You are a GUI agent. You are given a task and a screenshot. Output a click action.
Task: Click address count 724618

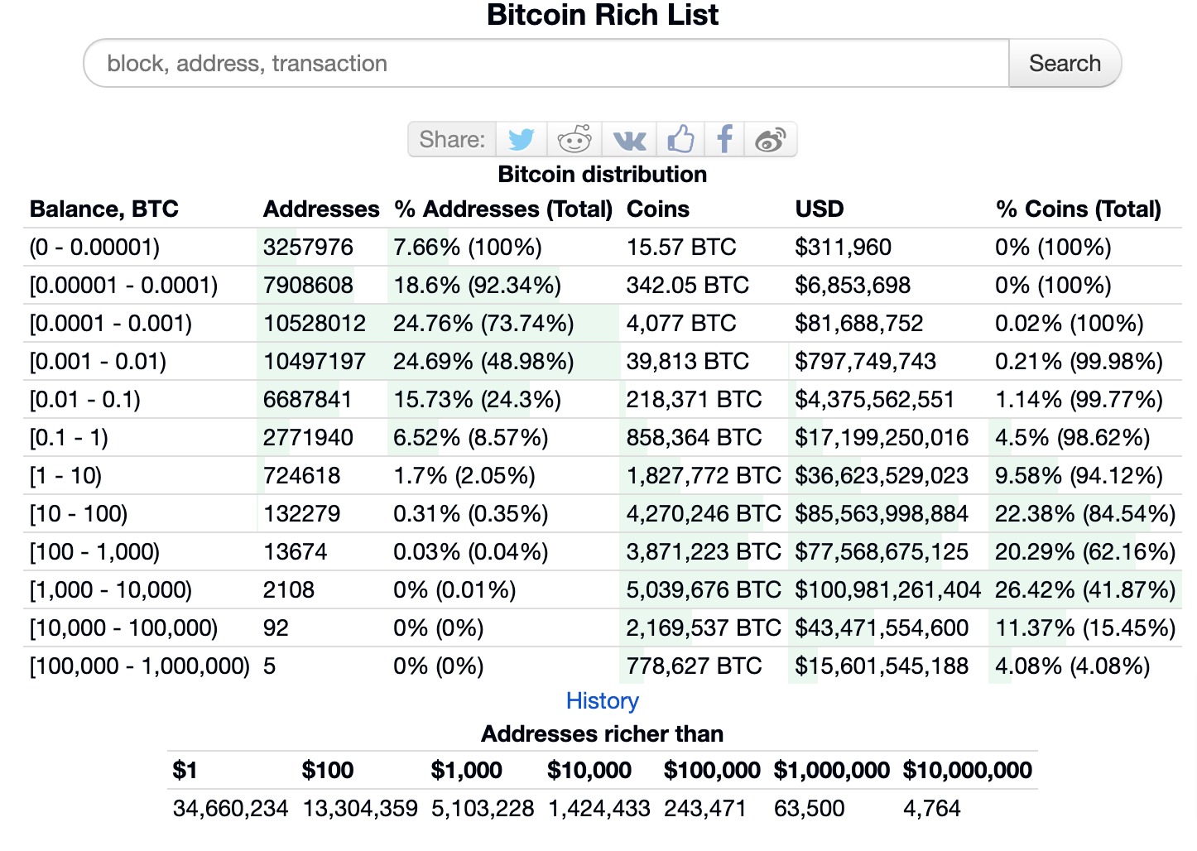[302, 475]
